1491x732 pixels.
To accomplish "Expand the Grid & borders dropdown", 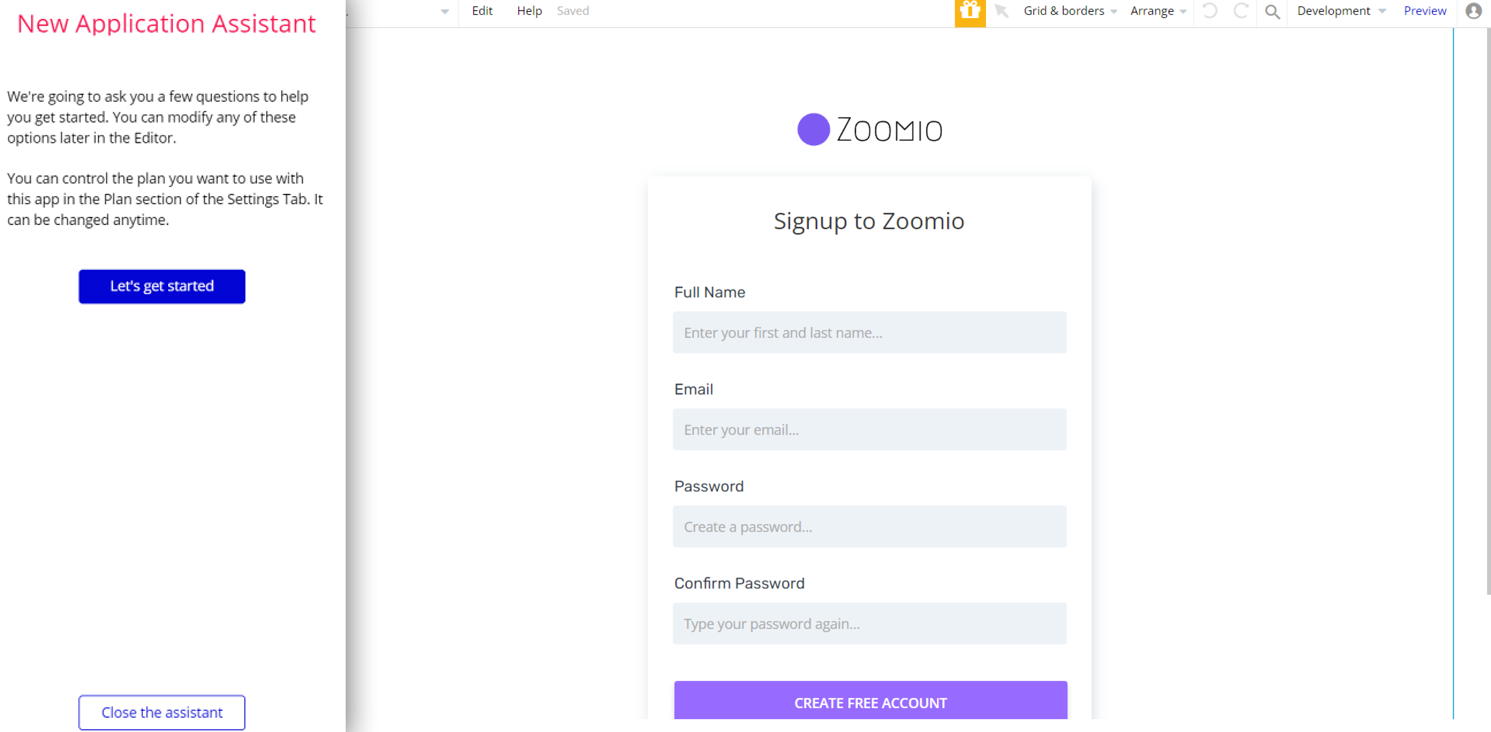I will [x=1070, y=11].
